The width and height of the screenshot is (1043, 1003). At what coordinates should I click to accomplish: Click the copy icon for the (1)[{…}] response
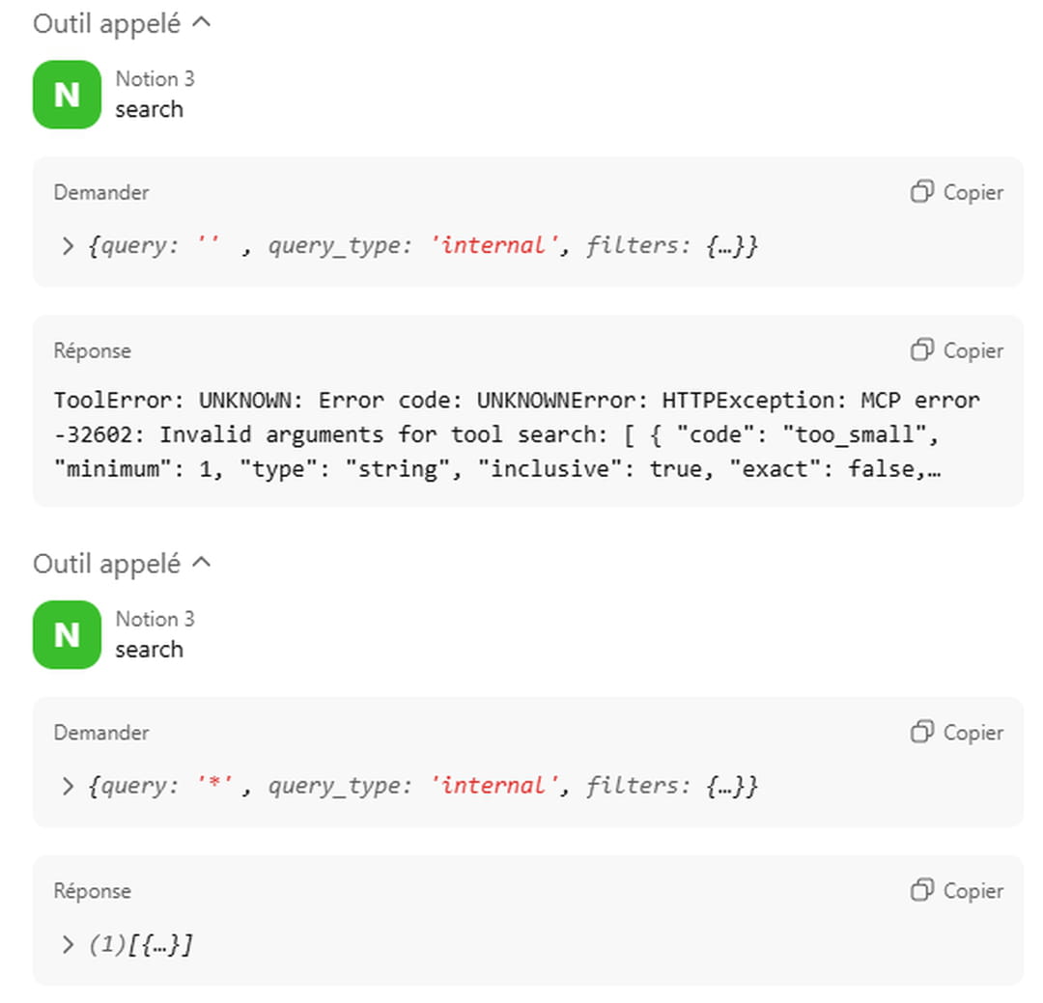click(x=922, y=891)
